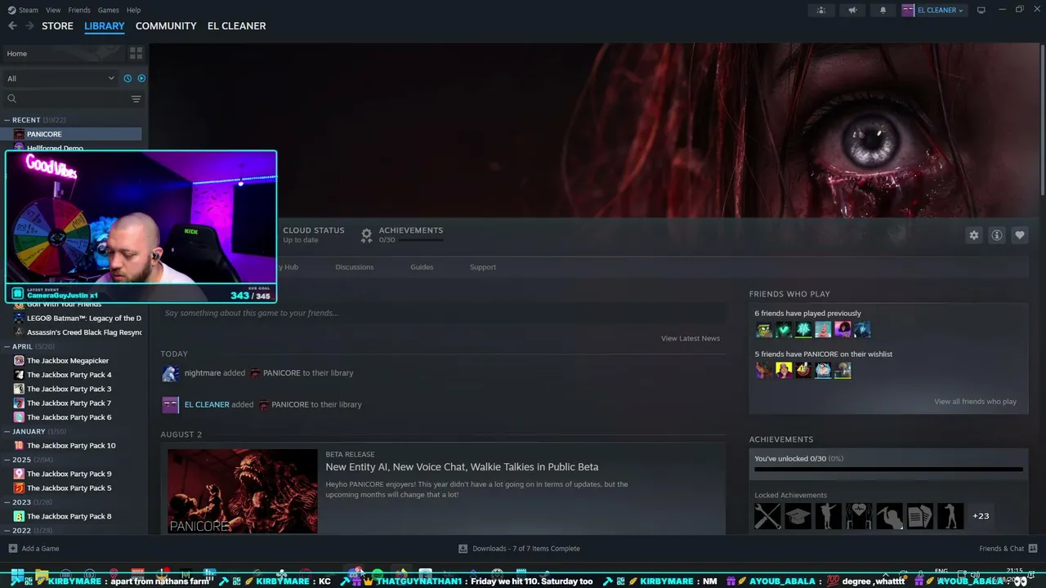Open the Games menu
The width and height of the screenshot is (1046, 588).
(x=108, y=10)
